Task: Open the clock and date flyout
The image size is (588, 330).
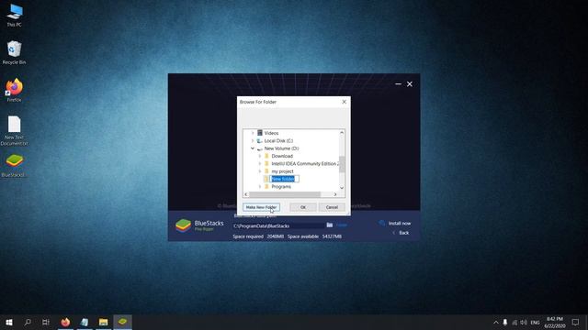Action: (555, 323)
